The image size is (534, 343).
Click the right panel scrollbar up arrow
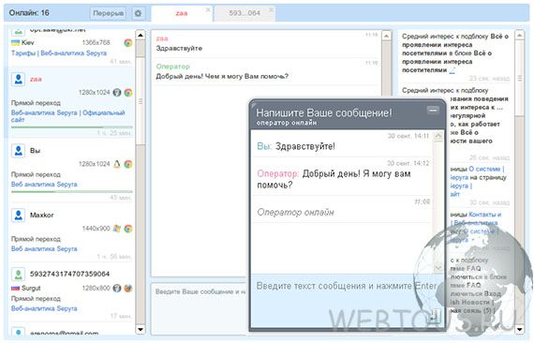[x=519, y=35]
